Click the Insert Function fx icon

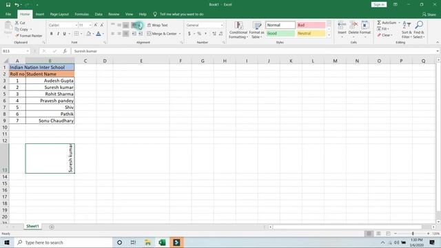point(65,51)
